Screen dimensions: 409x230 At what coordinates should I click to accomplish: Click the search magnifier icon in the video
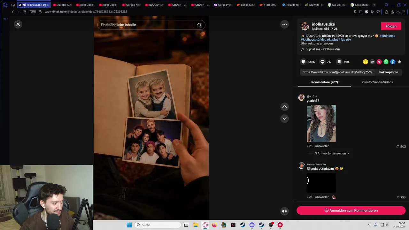[199, 25]
